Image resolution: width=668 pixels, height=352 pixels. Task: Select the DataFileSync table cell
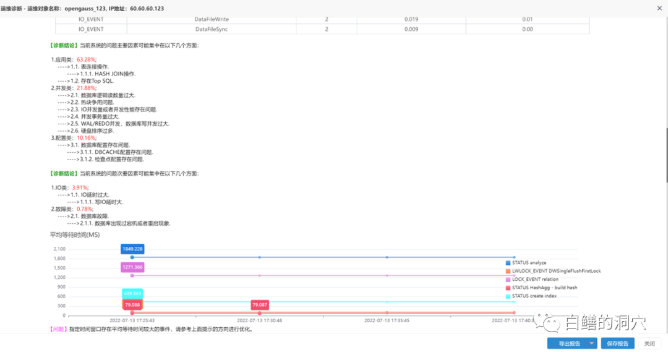(x=212, y=28)
